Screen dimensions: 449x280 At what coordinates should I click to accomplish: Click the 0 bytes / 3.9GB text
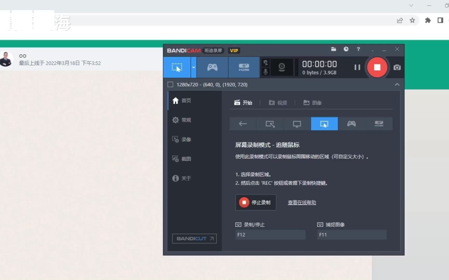click(319, 73)
